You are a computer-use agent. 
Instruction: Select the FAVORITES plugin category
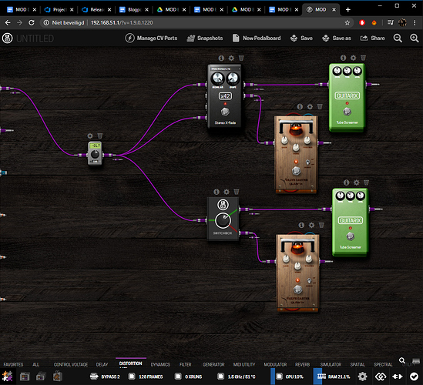click(x=13, y=364)
